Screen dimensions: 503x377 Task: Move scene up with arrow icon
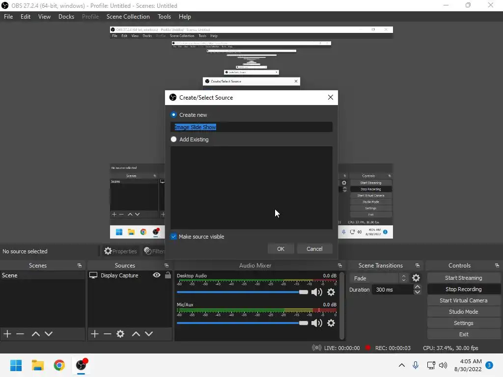pyautogui.click(x=35, y=334)
